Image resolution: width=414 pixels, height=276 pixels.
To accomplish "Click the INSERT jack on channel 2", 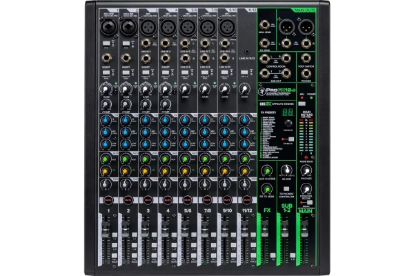I will pyautogui.click(x=126, y=58).
